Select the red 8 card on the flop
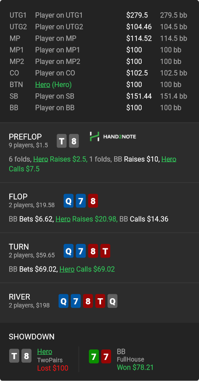Viewport: 199px width, 381px height. pyautogui.click(x=93, y=201)
